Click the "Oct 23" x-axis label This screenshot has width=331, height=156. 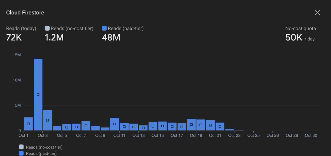click(234, 135)
